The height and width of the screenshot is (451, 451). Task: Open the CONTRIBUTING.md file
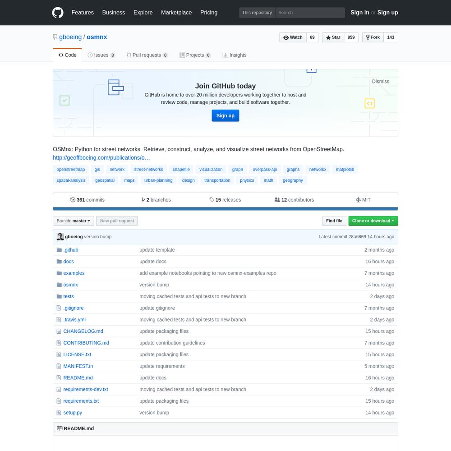click(86, 343)
